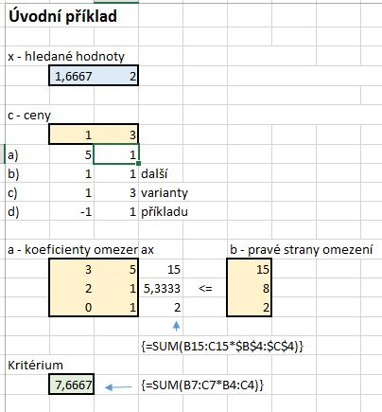The width and height of the screenshot is (382, 412).
Task: Select the ax result cell 5,3333
Action: (x=161, y=288)
